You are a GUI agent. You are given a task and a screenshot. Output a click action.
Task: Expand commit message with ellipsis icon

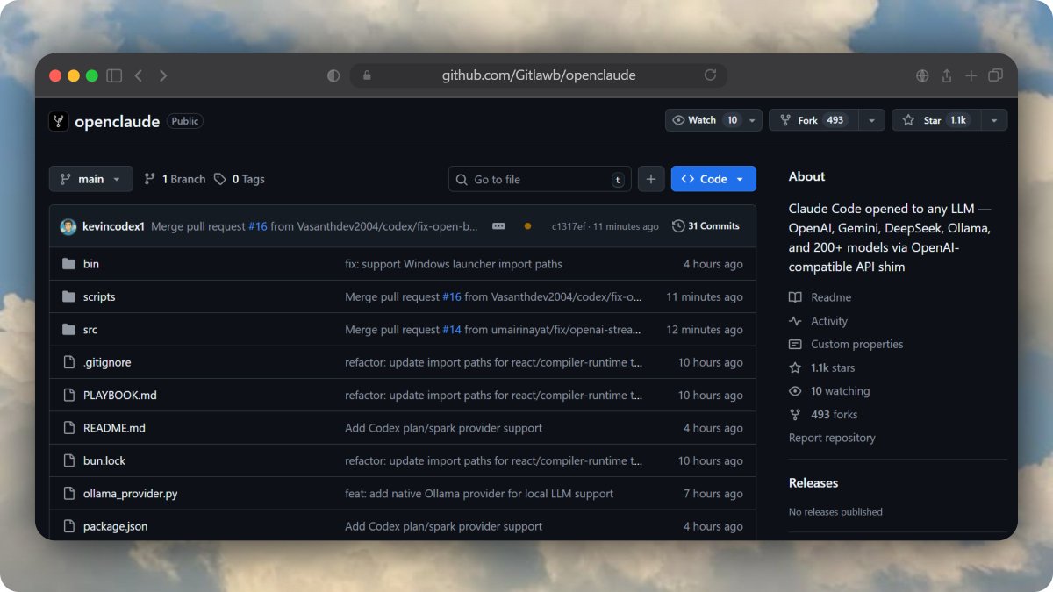[x=498, y=226]
